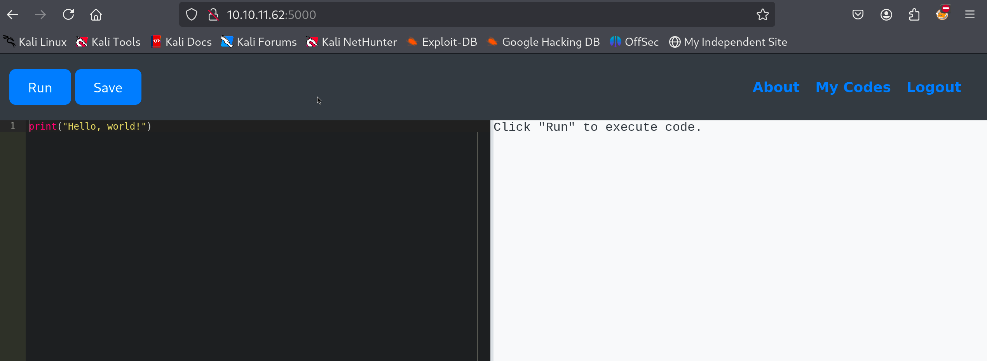Viewport: 987px width, 361px height.
Task: Go back with the browser back arrow
Action: (x=12, y=15)
